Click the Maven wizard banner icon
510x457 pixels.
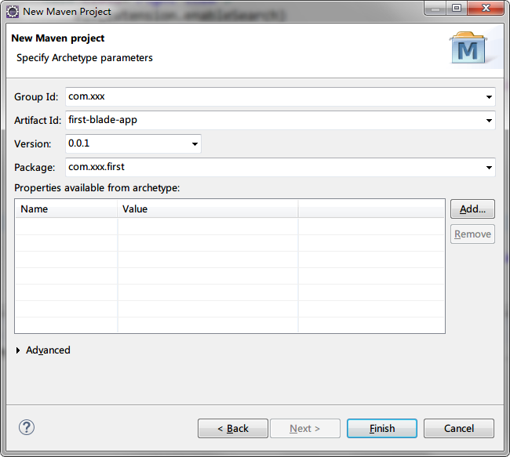click(469, 49)
